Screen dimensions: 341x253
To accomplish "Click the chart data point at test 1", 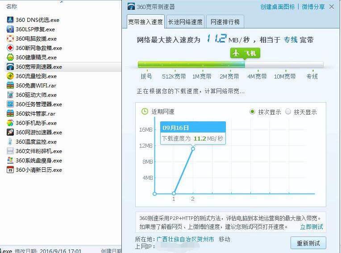I will [x=174, y=194].
